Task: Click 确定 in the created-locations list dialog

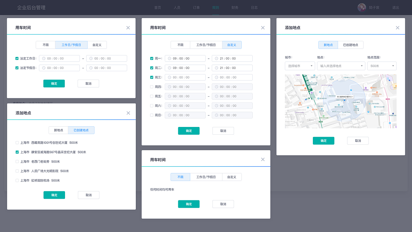Action: pyautogui.click(x=54, y=195)
